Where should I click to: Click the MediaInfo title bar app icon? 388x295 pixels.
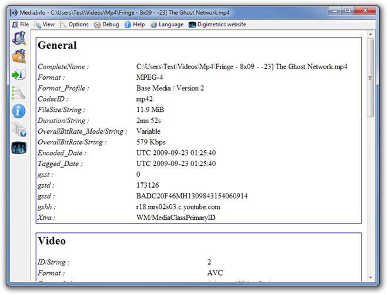click(x=14, y=12)
